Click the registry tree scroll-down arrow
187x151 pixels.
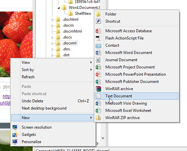click(x=103, y=138)
